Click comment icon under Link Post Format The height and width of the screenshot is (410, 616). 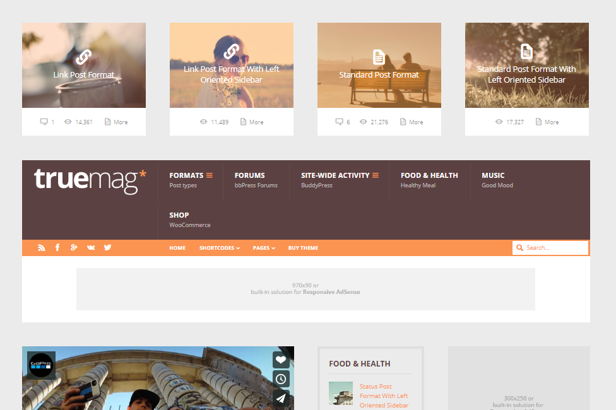point(44,122)
